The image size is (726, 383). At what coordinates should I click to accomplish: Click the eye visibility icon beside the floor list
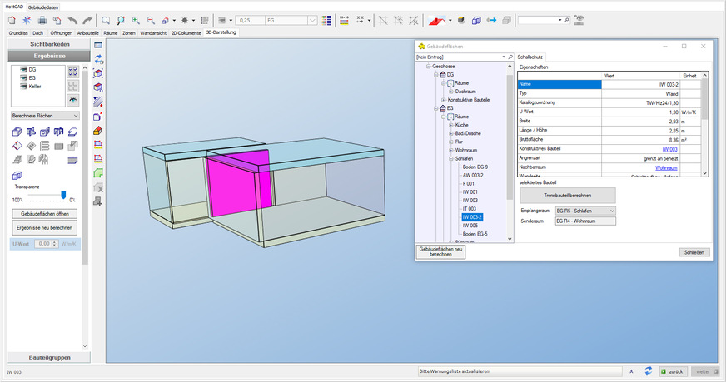(x=72, y=100)
